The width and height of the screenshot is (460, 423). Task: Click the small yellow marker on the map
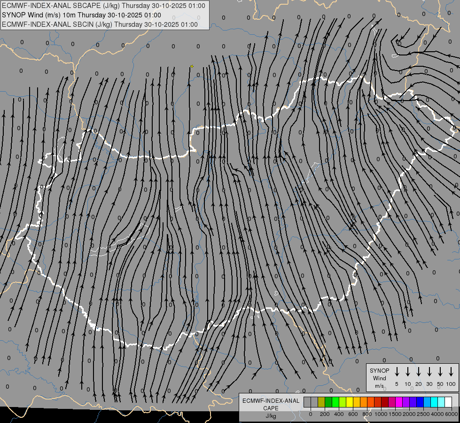click(x=192, y=67)
